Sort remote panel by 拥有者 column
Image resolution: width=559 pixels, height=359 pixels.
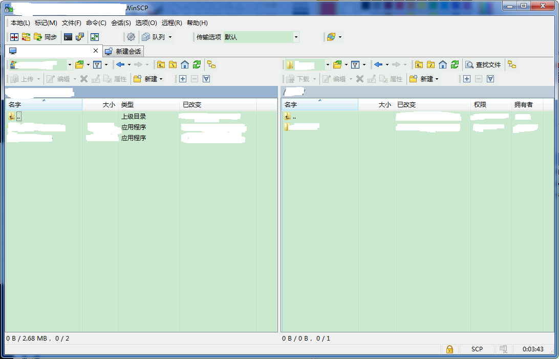click(527, 105)
